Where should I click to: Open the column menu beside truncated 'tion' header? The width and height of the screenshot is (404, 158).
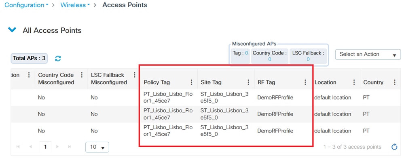29,75
